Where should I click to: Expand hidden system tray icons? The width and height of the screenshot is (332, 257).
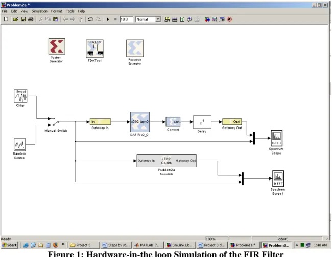click(x=297, y=245)
